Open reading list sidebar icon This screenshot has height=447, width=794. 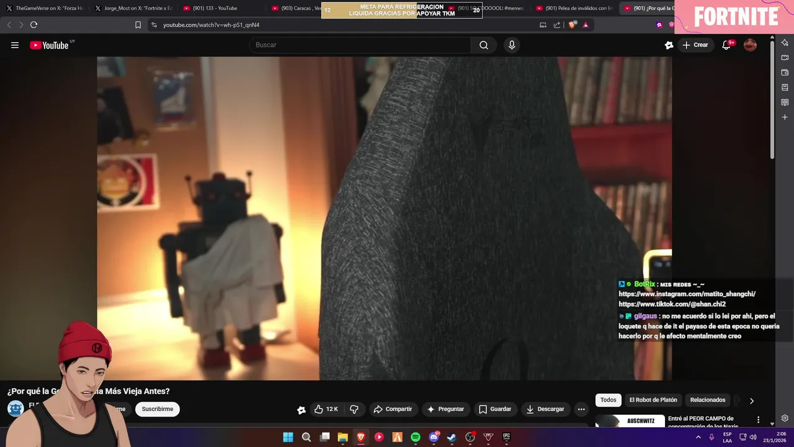(x=785, y=102)
